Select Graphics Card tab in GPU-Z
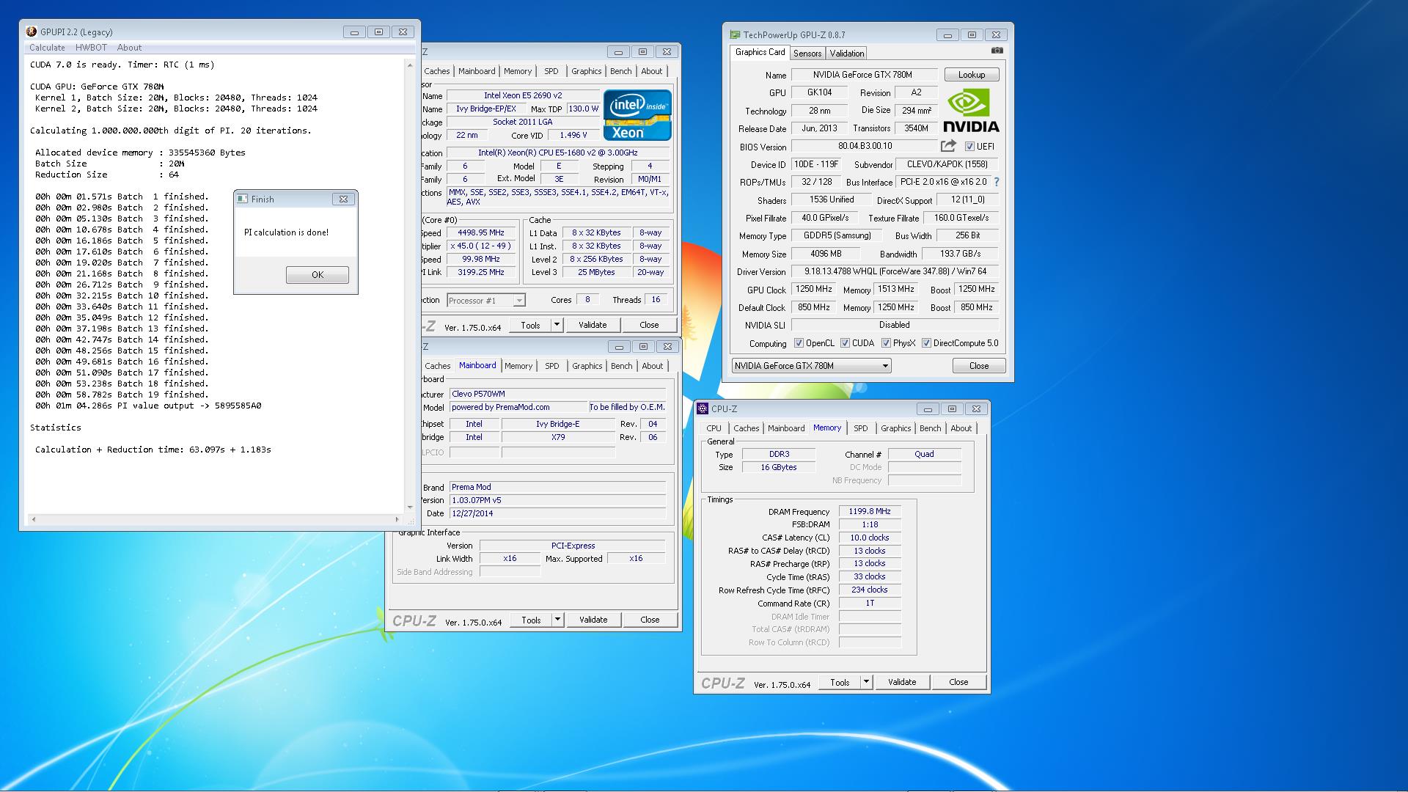 [x=760, y=52]
